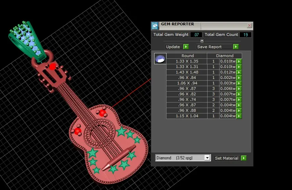Select the 1.06 X .94 size cell
Image resolution: width=292 pixels, height=190 pixels.
tap(187, 83)
